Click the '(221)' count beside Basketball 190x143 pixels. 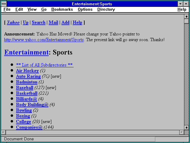tap(44, 93)
